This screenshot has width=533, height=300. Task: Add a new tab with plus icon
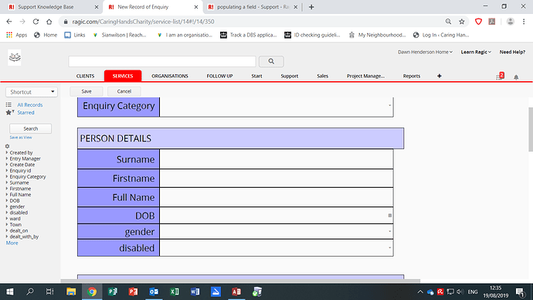pos(440,76)
